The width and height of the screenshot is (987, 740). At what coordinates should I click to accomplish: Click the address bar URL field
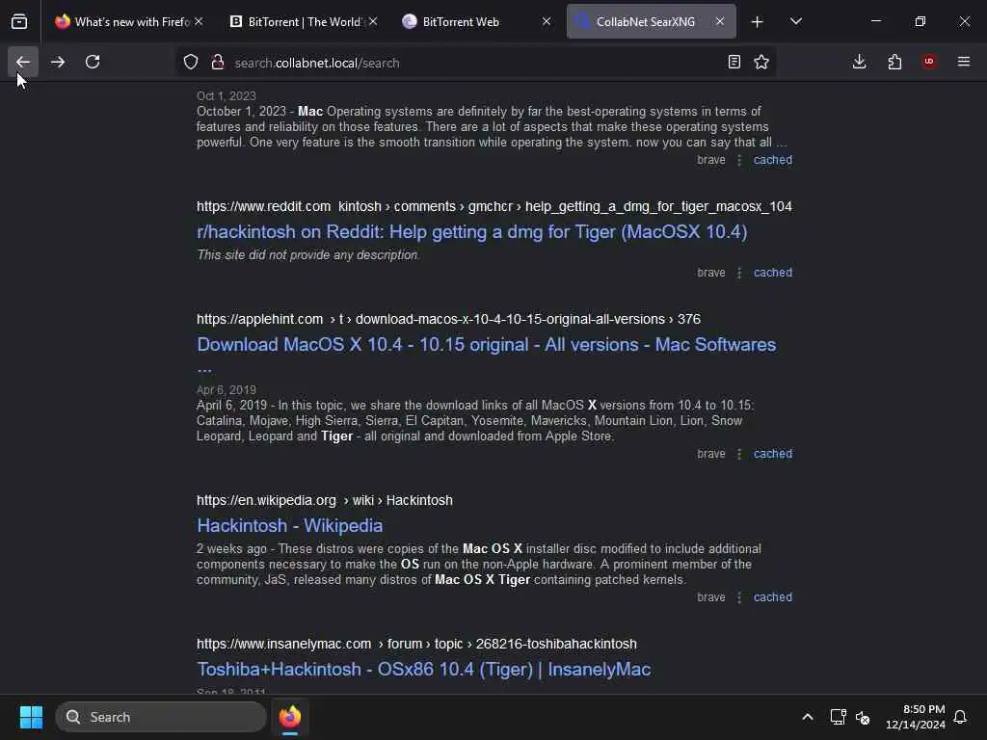coord(475,63)
